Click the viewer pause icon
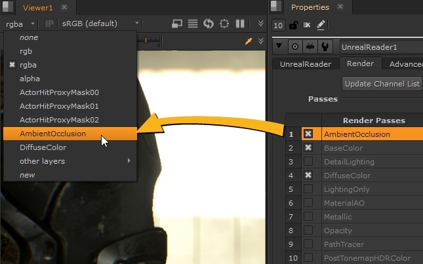Image resolution: width=423 pixels, height=264 pixels. pos(240,24)
